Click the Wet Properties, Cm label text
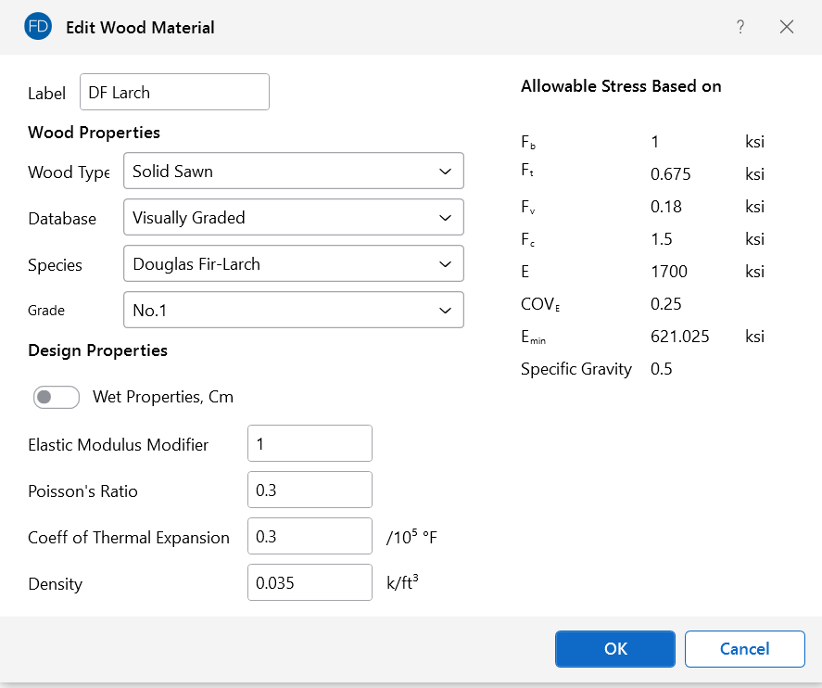The height and width of the screenshot is (688, 822). pos(163,397)
